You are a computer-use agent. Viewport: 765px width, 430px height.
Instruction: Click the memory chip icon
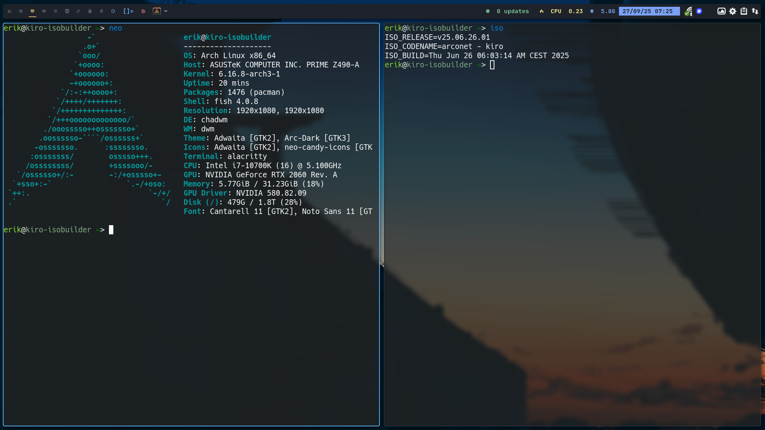(592, 11)
